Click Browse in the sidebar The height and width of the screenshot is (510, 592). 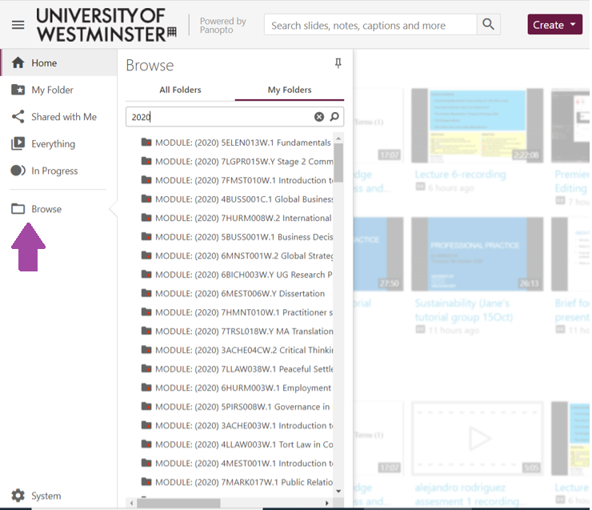pyautogui.click(x=46, y=209)
